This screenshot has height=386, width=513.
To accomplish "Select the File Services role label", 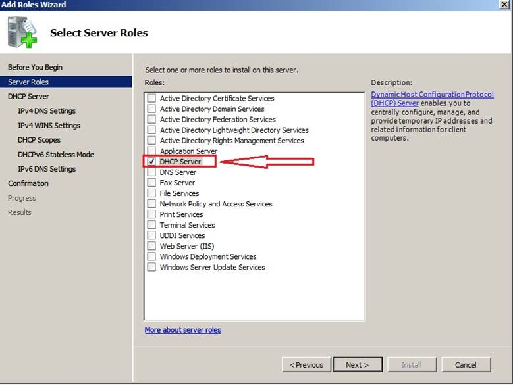I will [x=179, y=193].
